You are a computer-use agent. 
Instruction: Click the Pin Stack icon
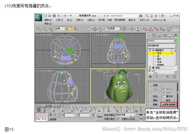150,77
